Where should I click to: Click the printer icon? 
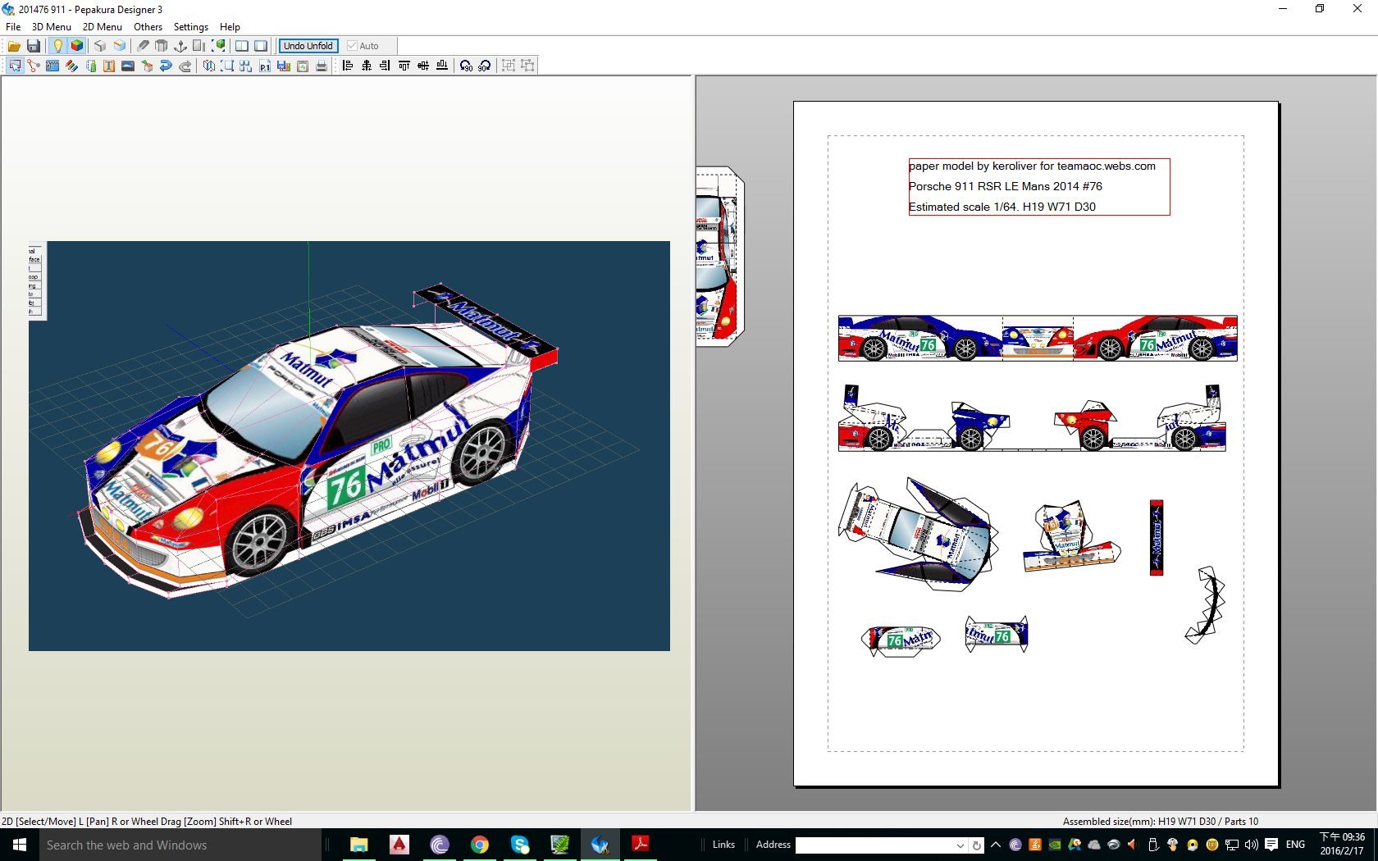(x=322, y=66)
